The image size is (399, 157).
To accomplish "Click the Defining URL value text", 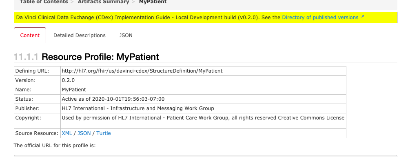I will [x=142, y=71].
